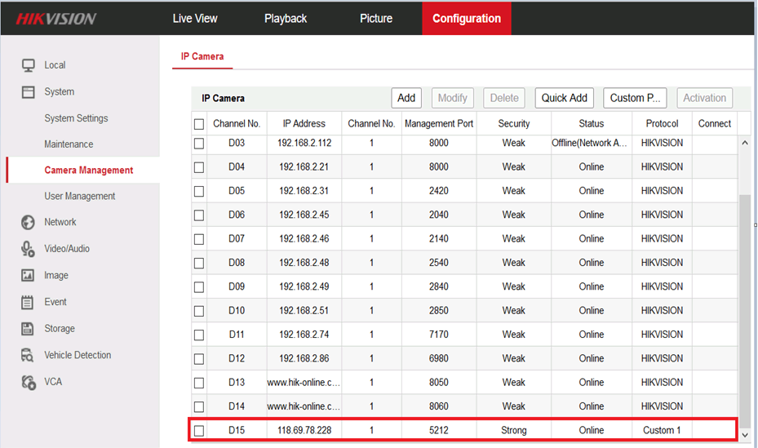The image size is (758, 448).
Task: Select the Image picture icon
Action: (29, 276)
